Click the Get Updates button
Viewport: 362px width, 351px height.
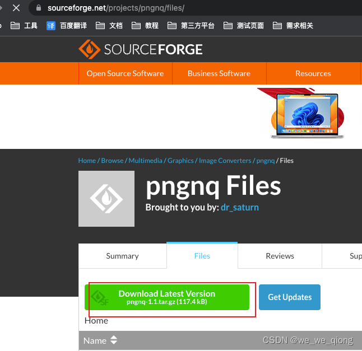click(290, 297)
